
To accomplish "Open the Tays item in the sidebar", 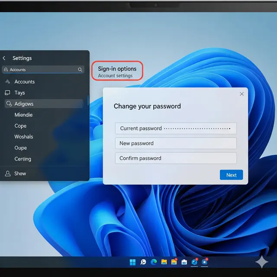I will (19, 93).
